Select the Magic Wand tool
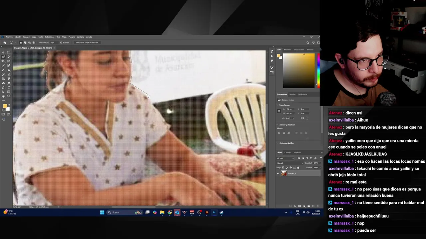Image resolution: width=426 pixels, height=239 pixels. pos(9,57)
